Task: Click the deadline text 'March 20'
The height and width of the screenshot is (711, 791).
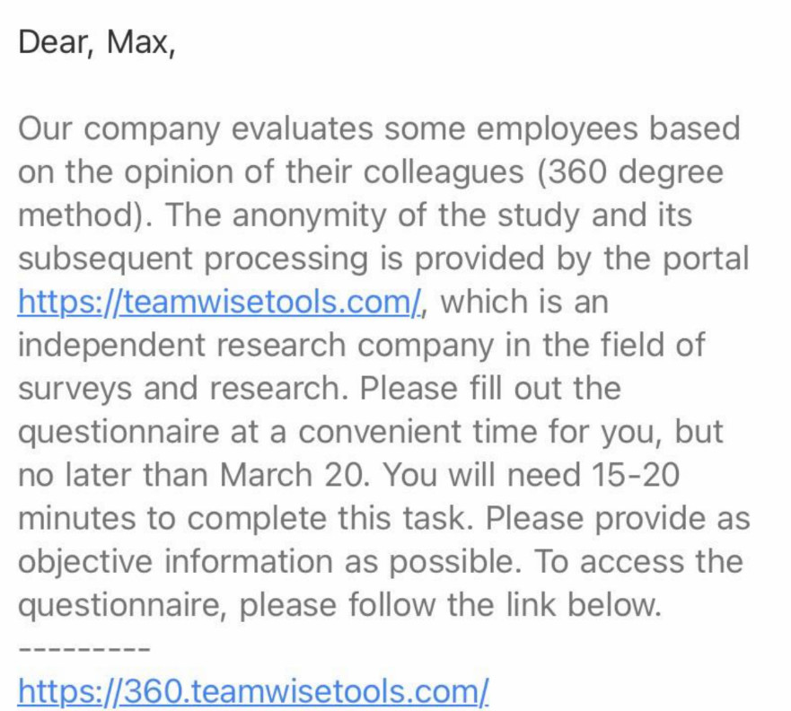Action: coord(292,475)
